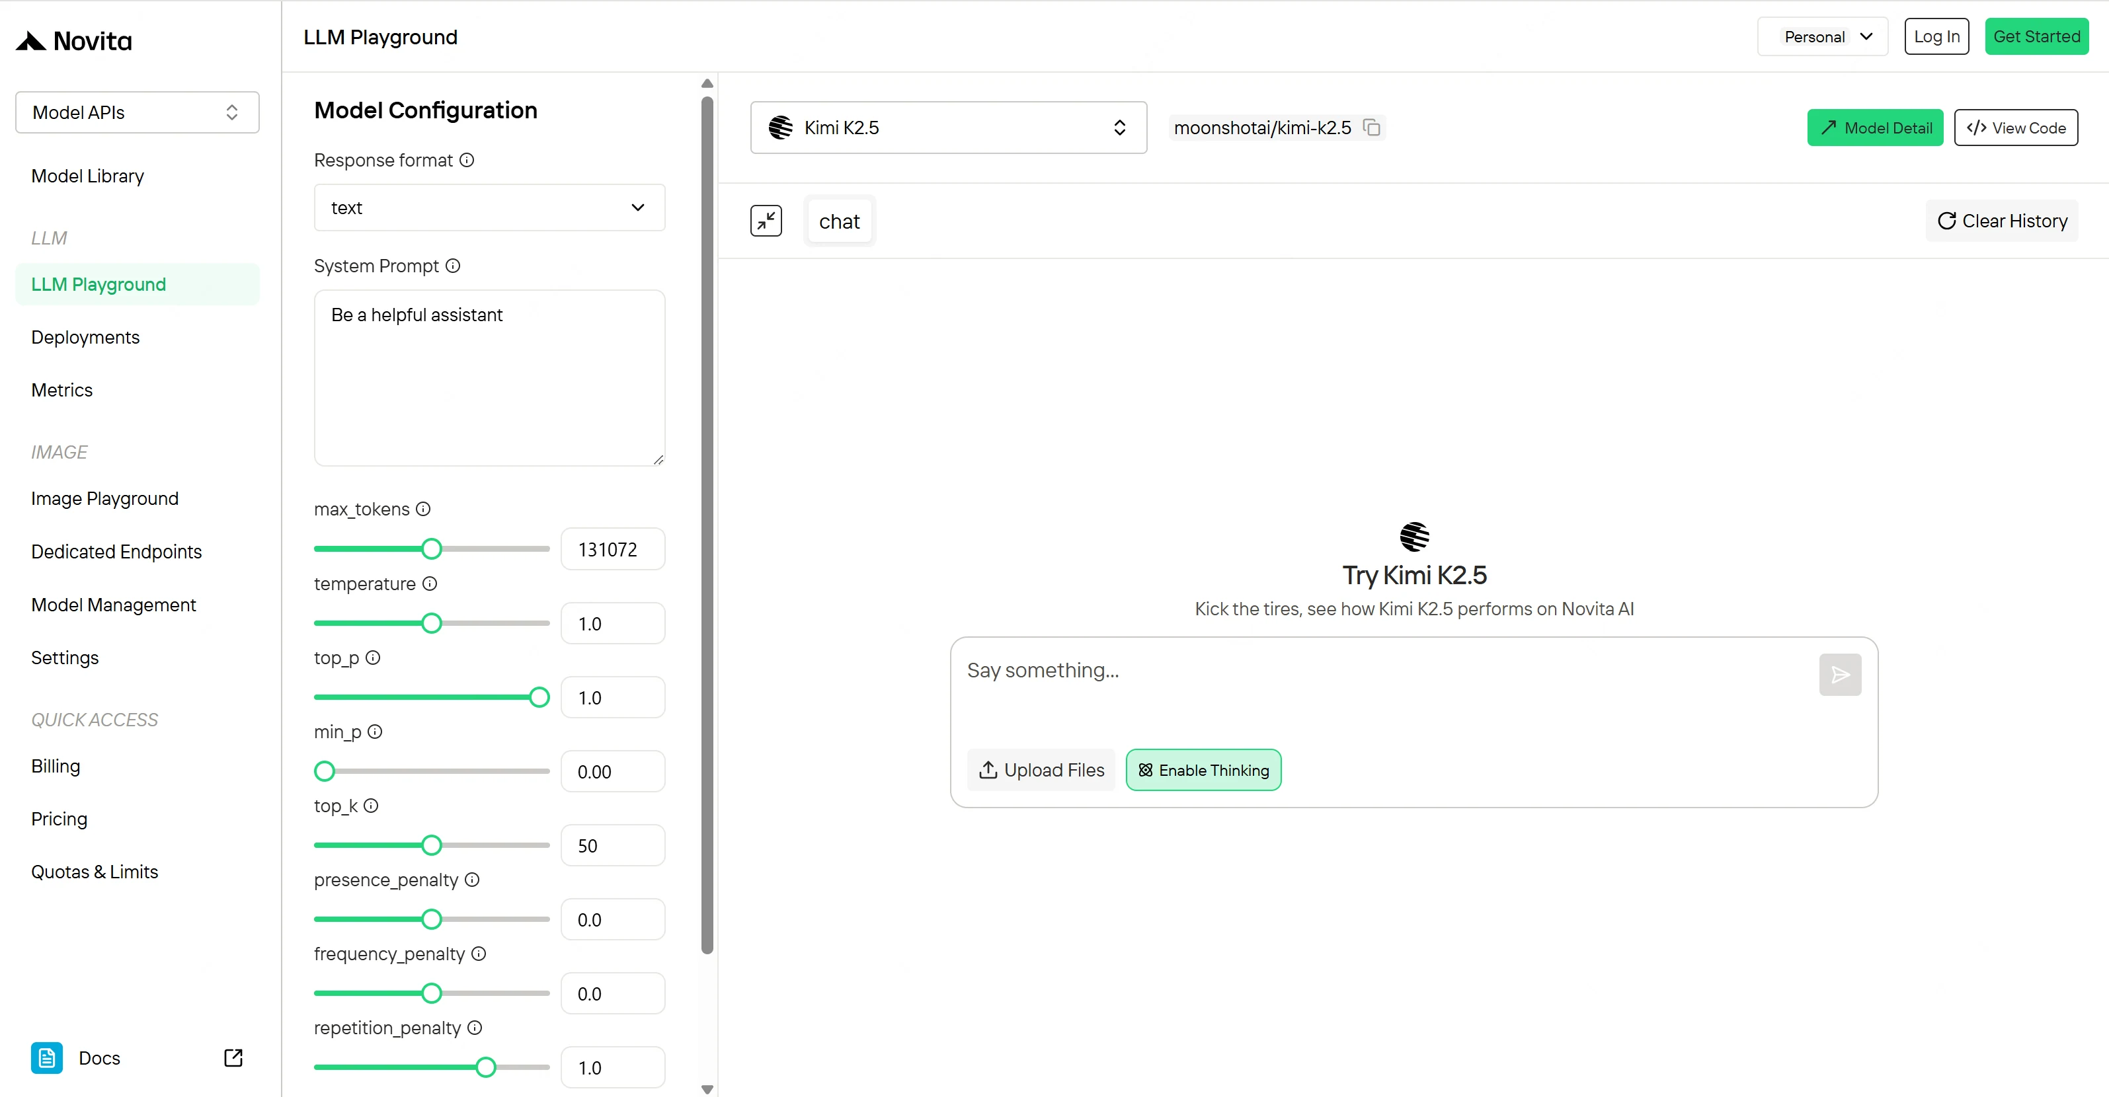Click the View Code button
Screen dimensions: 2109x1097
tap(2016, 128)
